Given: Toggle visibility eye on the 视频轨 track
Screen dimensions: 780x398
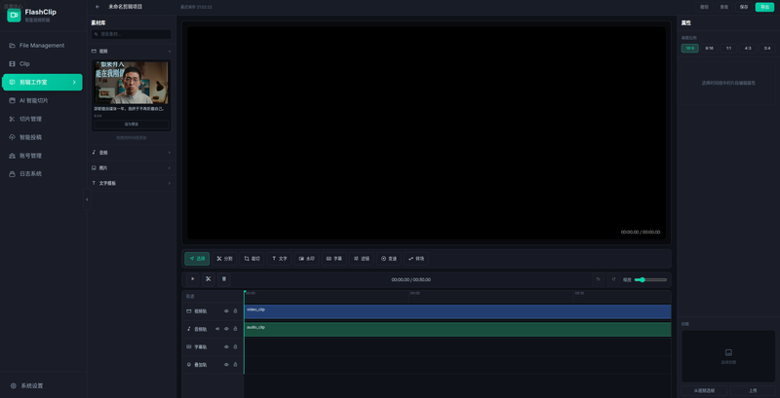Looking at the screenshot, I should click(226, 311).
